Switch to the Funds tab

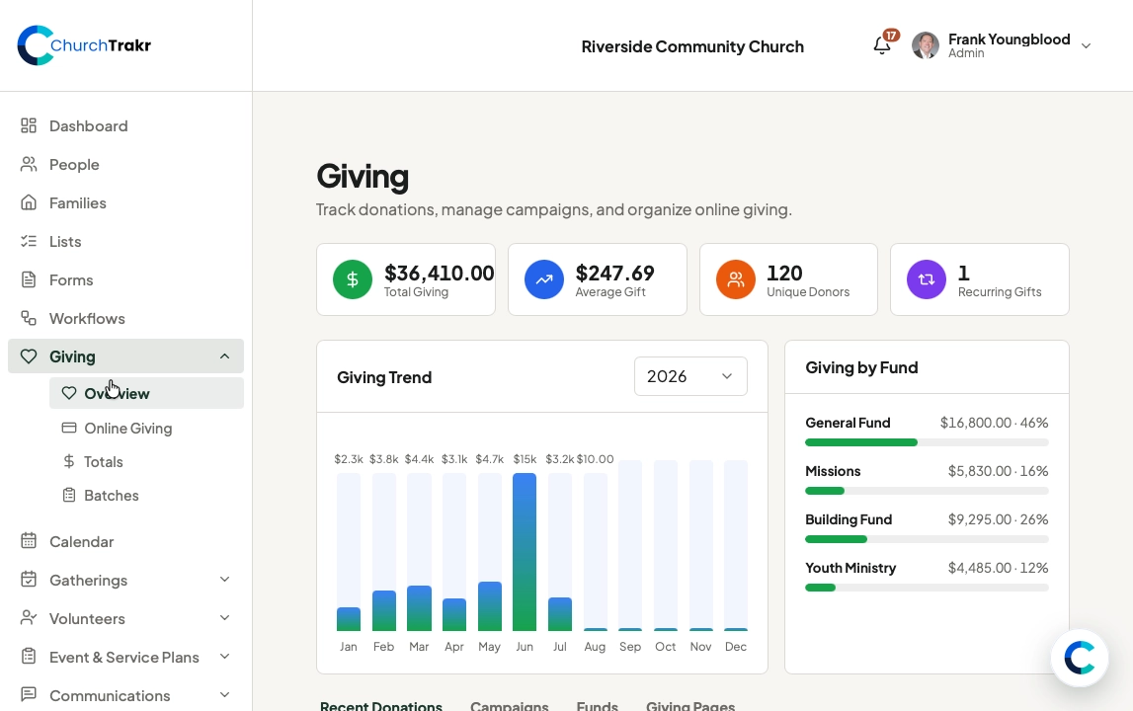click(597, 705)
